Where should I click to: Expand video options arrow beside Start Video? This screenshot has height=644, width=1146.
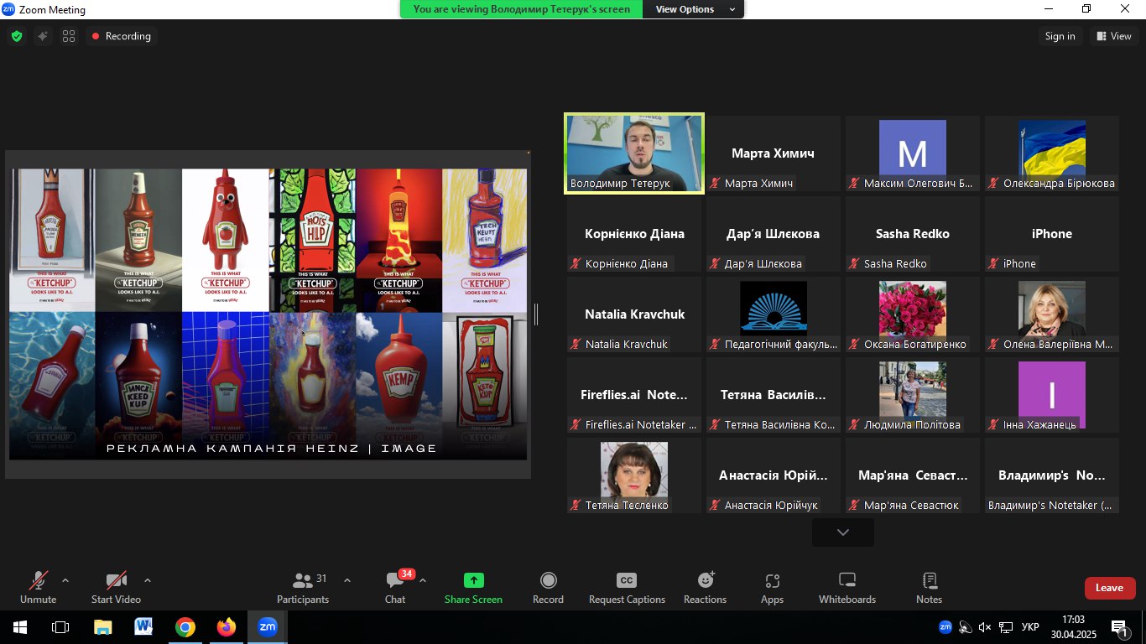pyautogui.click(x=148, y=580)
